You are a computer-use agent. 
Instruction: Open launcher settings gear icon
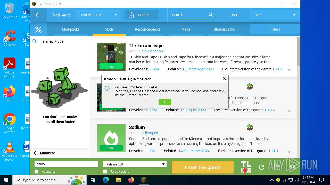[x=292, y=167]
